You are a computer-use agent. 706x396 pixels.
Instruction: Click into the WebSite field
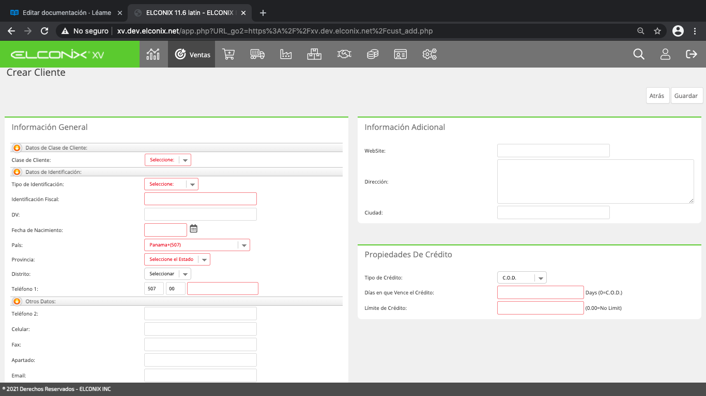pyautogui.click(x=554, y=151)
